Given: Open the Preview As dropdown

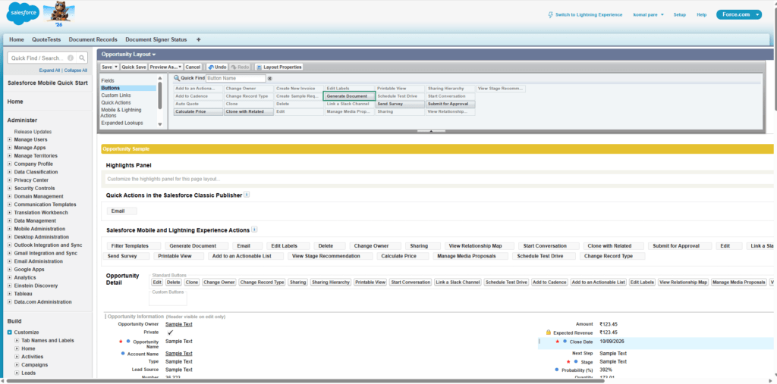Looking at the screenshot, I should (x=166, y=67).
